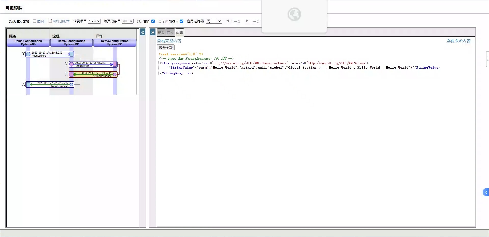This screenshot has width=489, height=237.
Task: Click the blue side-panel chevron at right edge
Action: click(486, 192)
